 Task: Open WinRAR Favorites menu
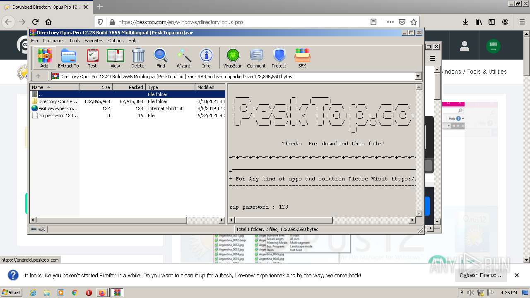pos(94,41)
